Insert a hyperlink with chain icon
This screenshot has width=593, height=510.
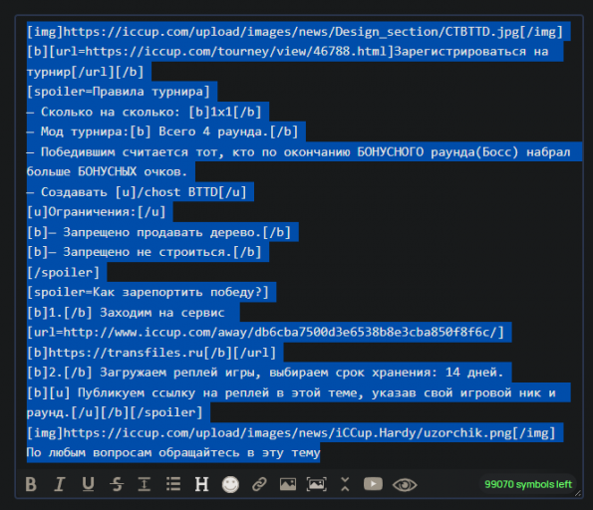click(x=259, y=484)
